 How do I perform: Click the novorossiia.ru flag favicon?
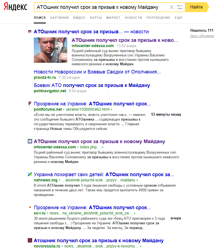point(30,240)
